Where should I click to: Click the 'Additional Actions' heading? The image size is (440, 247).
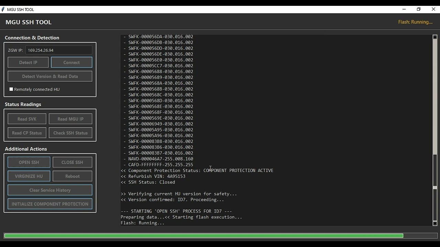(26, 149)
